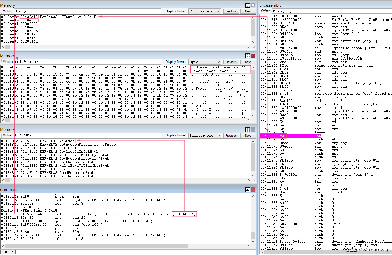This screenshot has width=392, height=255.
Task: Focus the Virtual field containing poi(@$csp+4)
Action: pos(87,62)
